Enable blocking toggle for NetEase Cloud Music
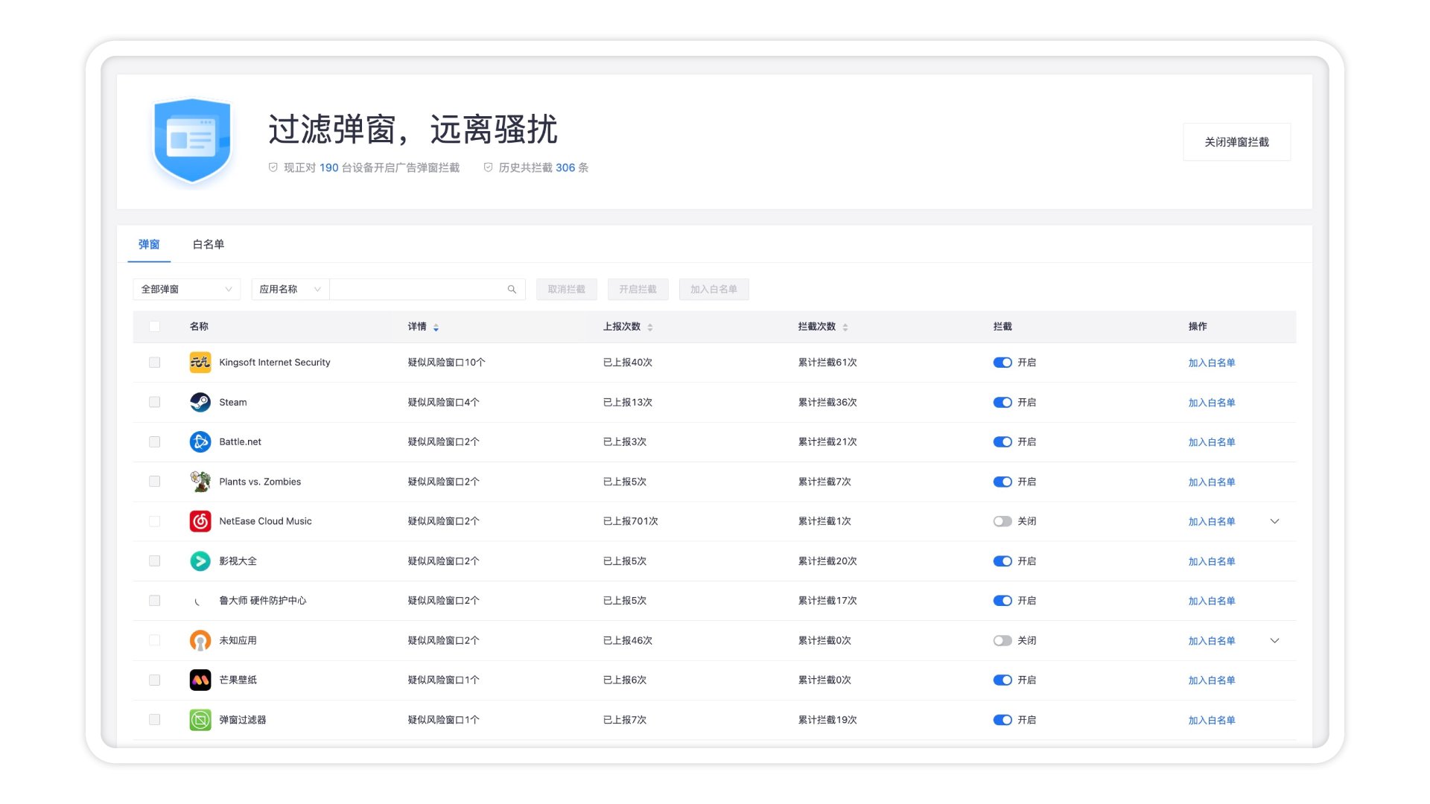Viewport: 1430px width, 804px height. pos(1002,521)
